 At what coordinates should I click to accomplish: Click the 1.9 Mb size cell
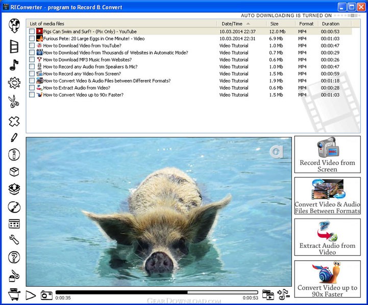coord(276,80)
